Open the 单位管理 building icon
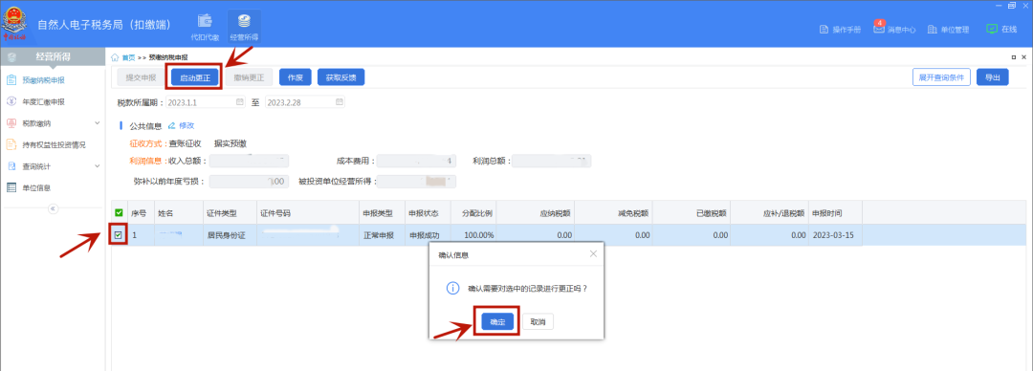The width and height of the screenshot is (1033, 371). point(933,29)
